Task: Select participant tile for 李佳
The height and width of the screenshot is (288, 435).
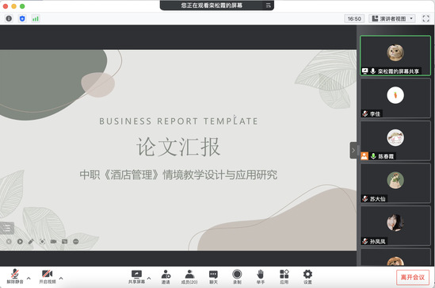Action: pyautogui.click(x=395, y=98)
